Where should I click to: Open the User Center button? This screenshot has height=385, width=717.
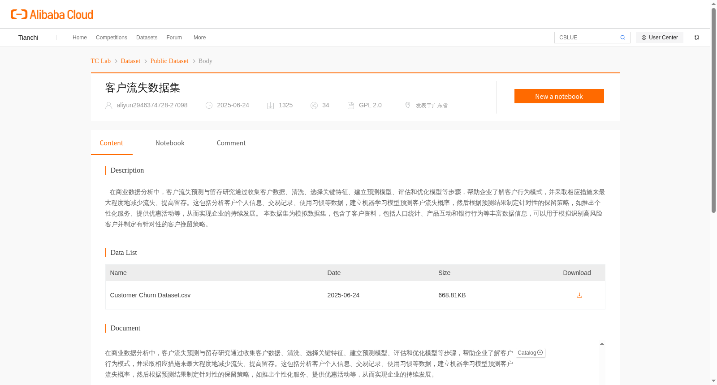(660, 38)
